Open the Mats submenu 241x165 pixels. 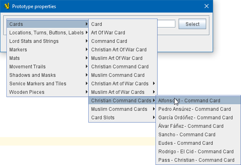(48, 58)
